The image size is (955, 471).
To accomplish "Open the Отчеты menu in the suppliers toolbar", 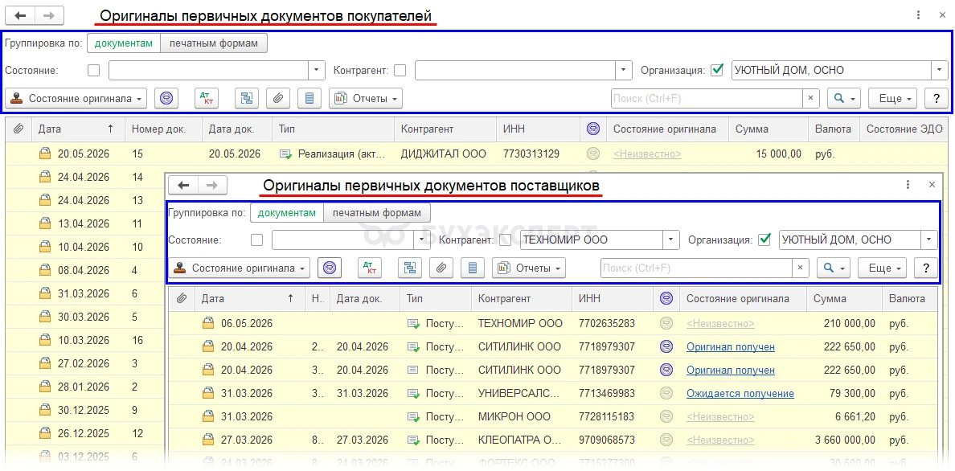I will pyautogui.click(x=529, y=268).
